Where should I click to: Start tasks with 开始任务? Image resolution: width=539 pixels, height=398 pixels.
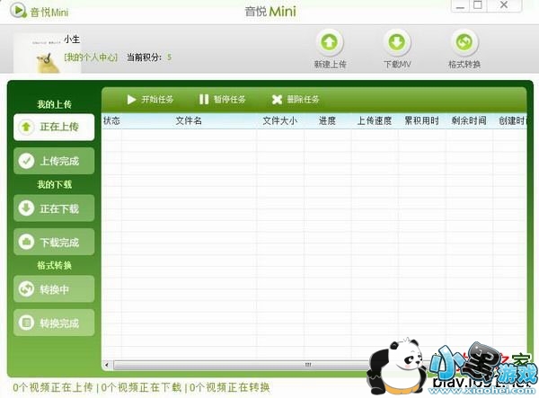point(151,100)
